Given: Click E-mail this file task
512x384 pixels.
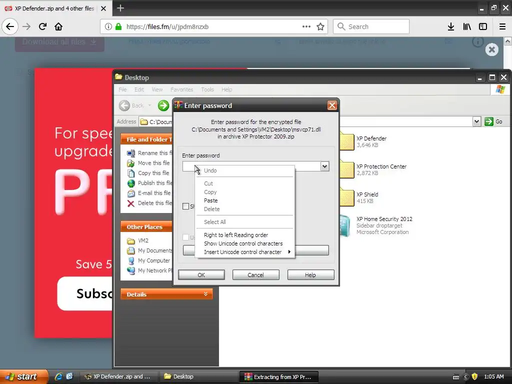Looking at the screenshot, I should click(149, 193).
